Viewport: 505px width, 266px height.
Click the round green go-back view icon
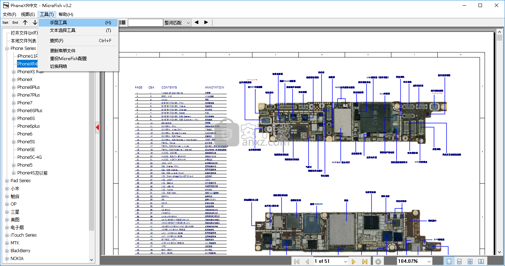click(378, 261)
